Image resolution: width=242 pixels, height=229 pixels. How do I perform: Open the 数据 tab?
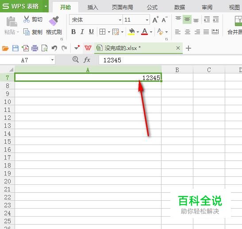180,7
